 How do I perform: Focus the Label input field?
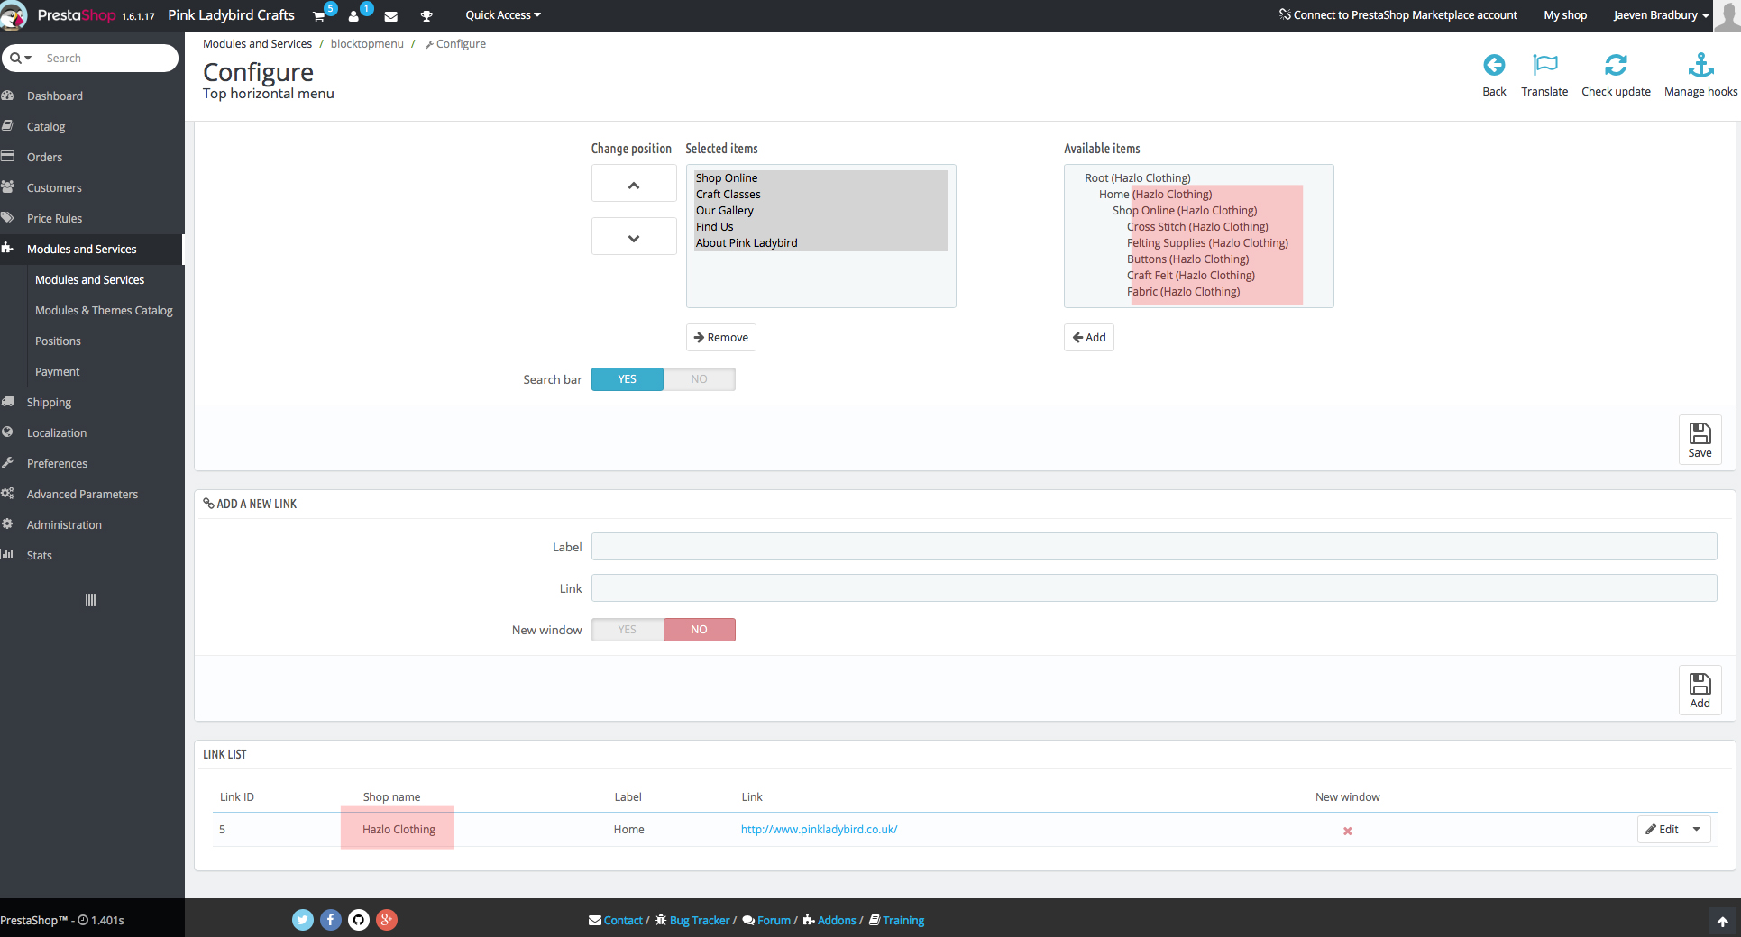coord(1154,547)
